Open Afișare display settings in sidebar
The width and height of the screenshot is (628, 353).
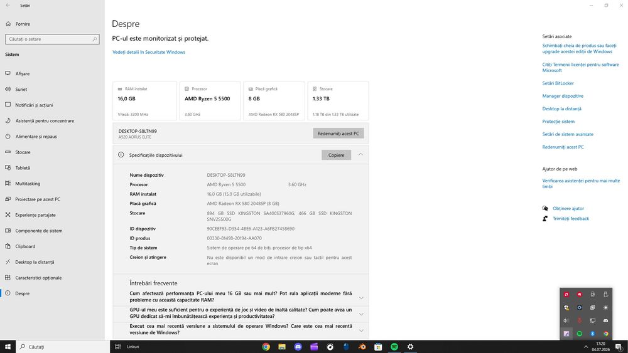point(23,73)
